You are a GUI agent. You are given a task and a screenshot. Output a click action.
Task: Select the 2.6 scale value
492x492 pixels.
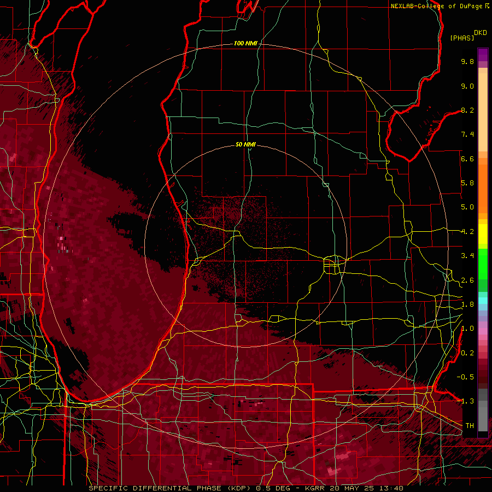pyautogui.click(x=467, y=280)
